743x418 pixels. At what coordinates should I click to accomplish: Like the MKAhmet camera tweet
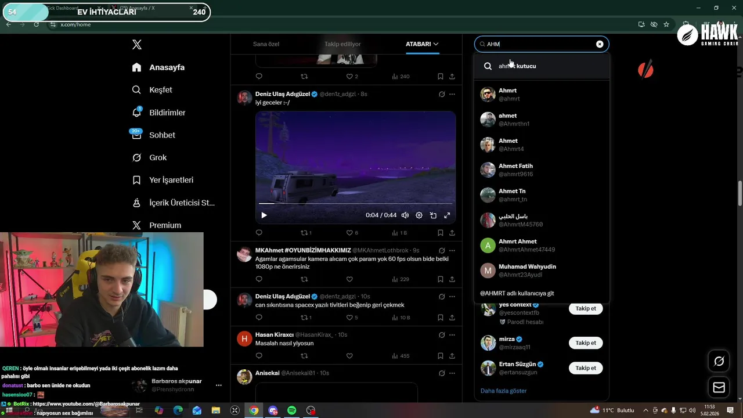coord(349,279)
